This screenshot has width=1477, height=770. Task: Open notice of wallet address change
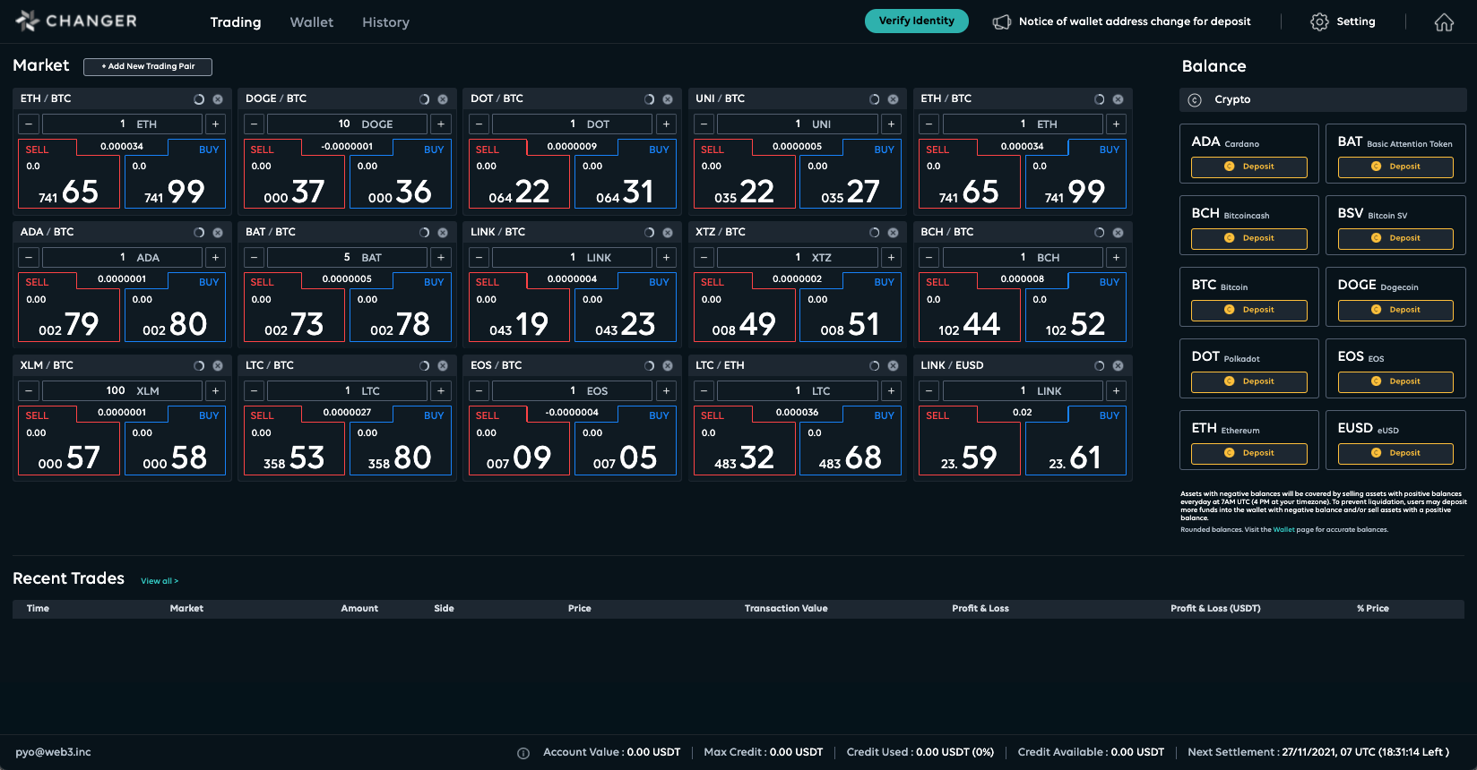point(1135,21)
